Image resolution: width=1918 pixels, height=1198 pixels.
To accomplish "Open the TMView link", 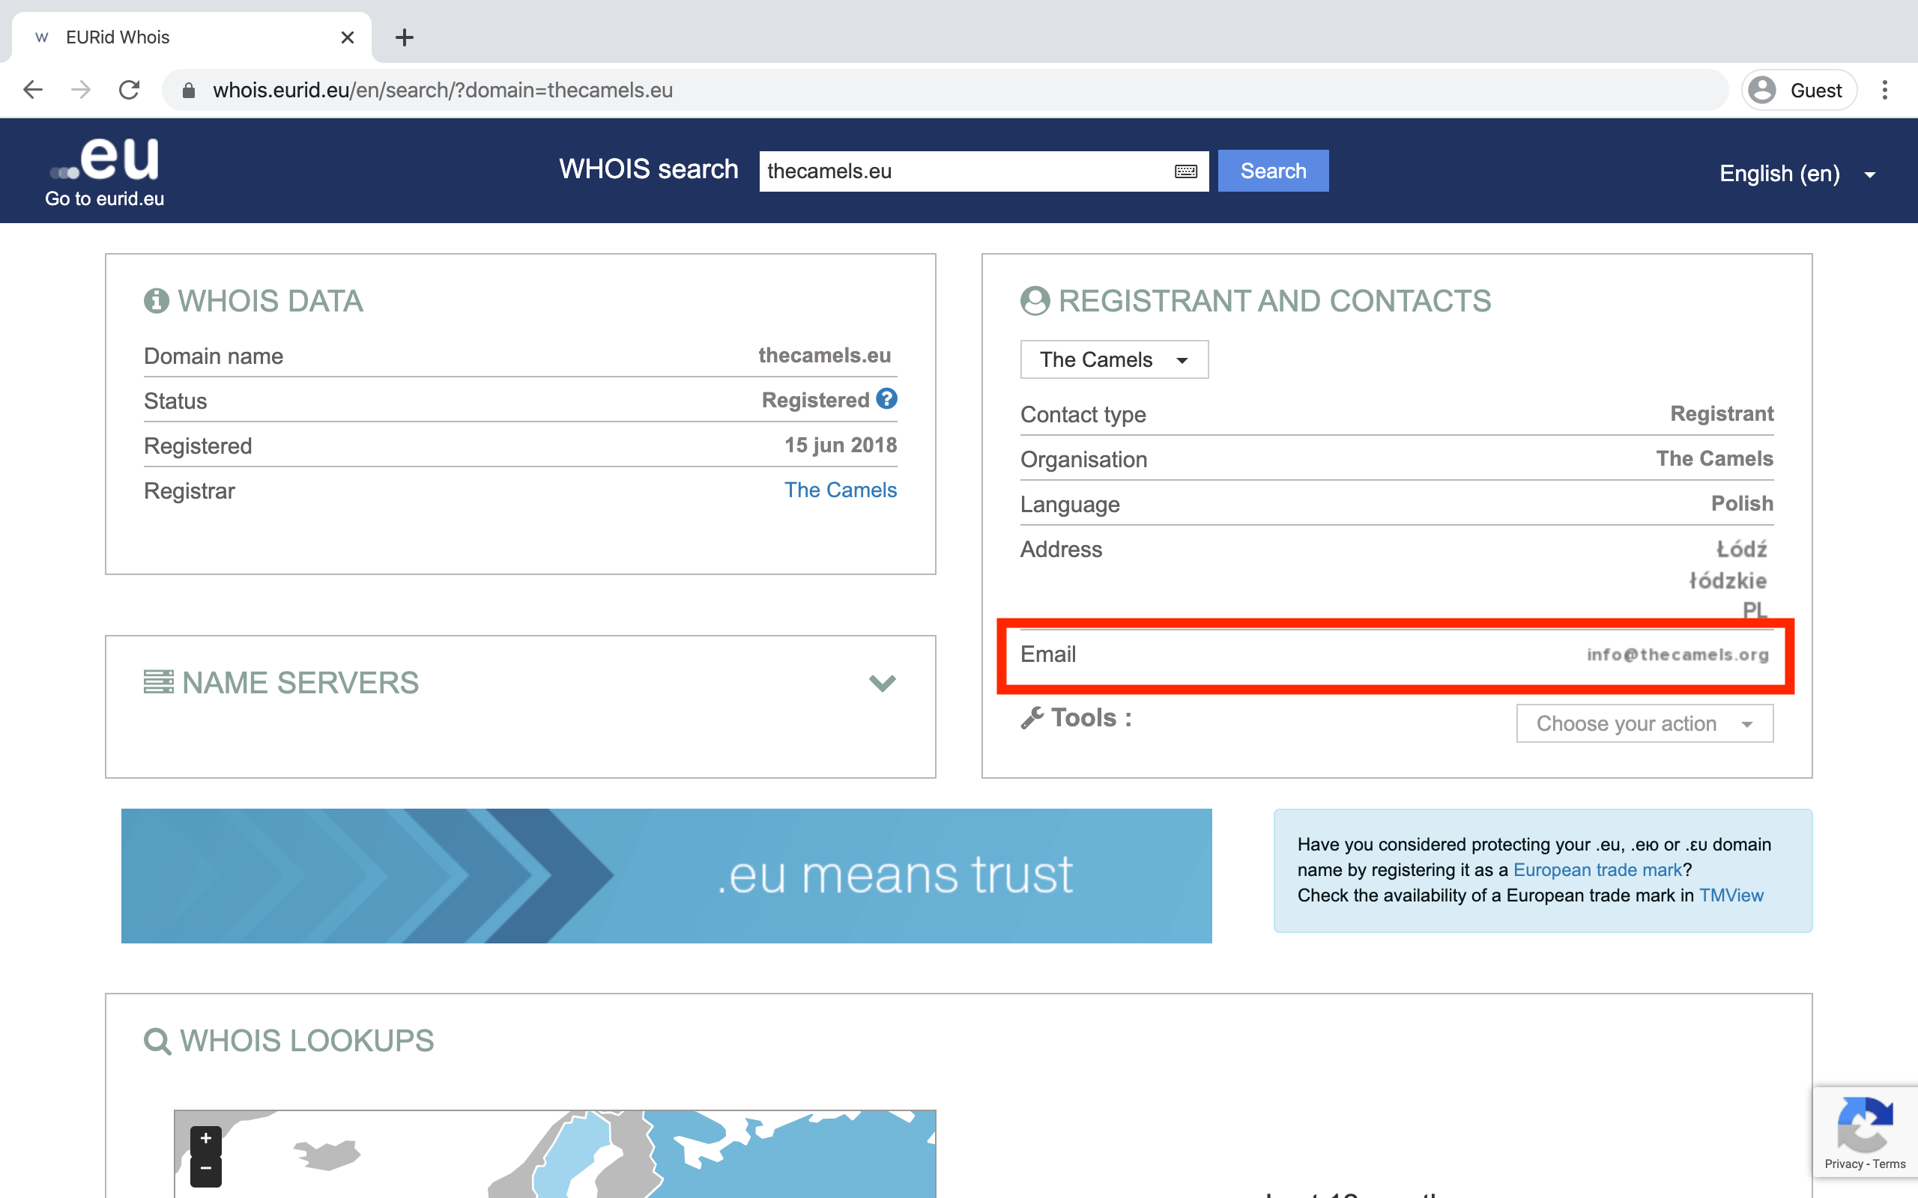I will click(1731, 896).
